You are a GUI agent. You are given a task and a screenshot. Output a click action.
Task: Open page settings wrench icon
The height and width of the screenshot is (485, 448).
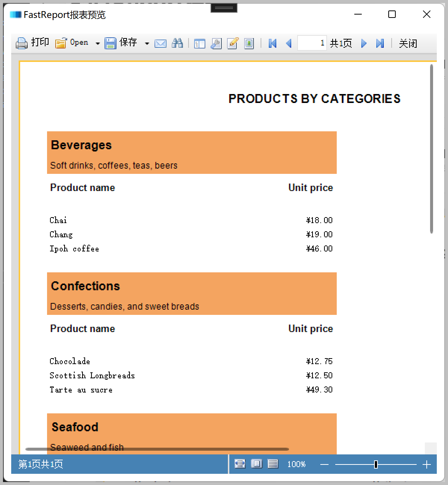(216, 43)
